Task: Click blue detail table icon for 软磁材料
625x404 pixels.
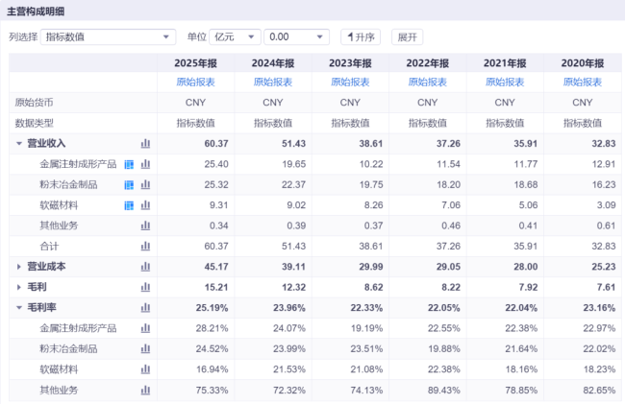Action: (x=129, y=205)
